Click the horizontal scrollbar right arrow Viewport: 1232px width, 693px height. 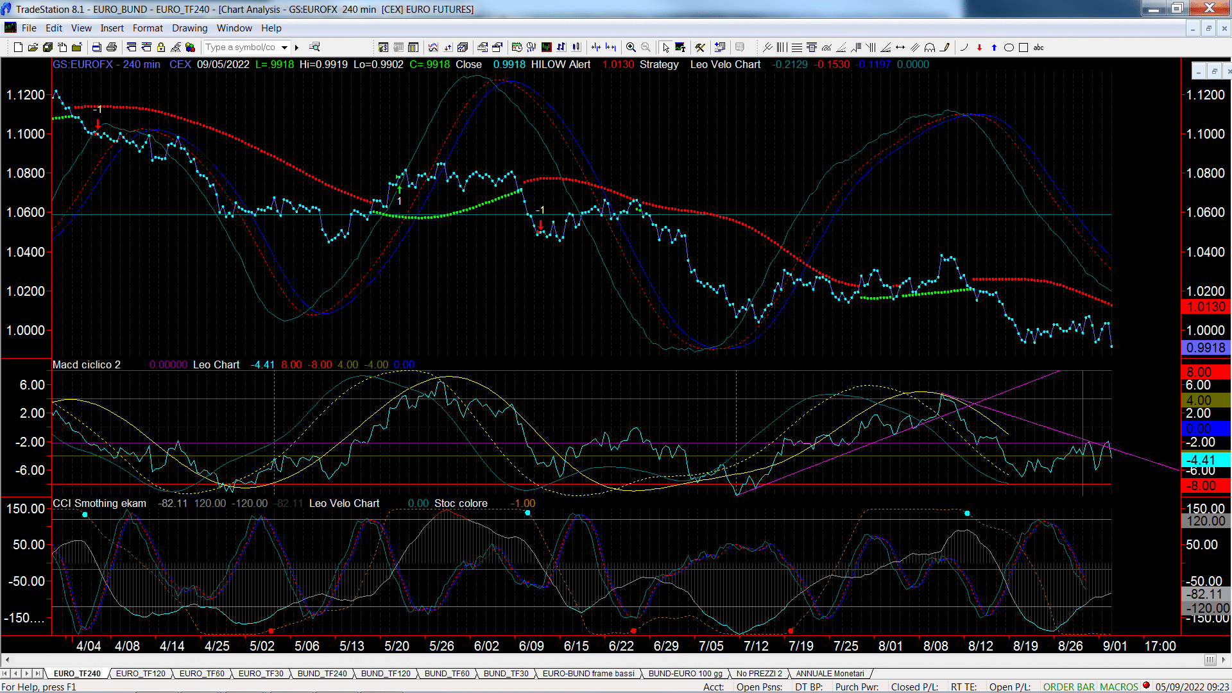coord(1224,660)
